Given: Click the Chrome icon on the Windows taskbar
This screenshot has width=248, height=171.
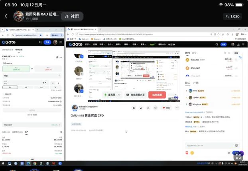Looking at the screenshot, I should coord(35,163).
